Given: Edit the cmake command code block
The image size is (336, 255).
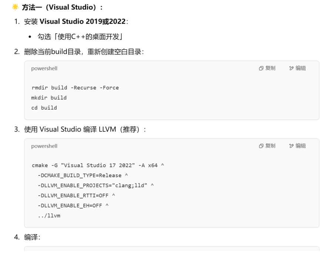Looking at the screenshot, I should click(297, 146).
